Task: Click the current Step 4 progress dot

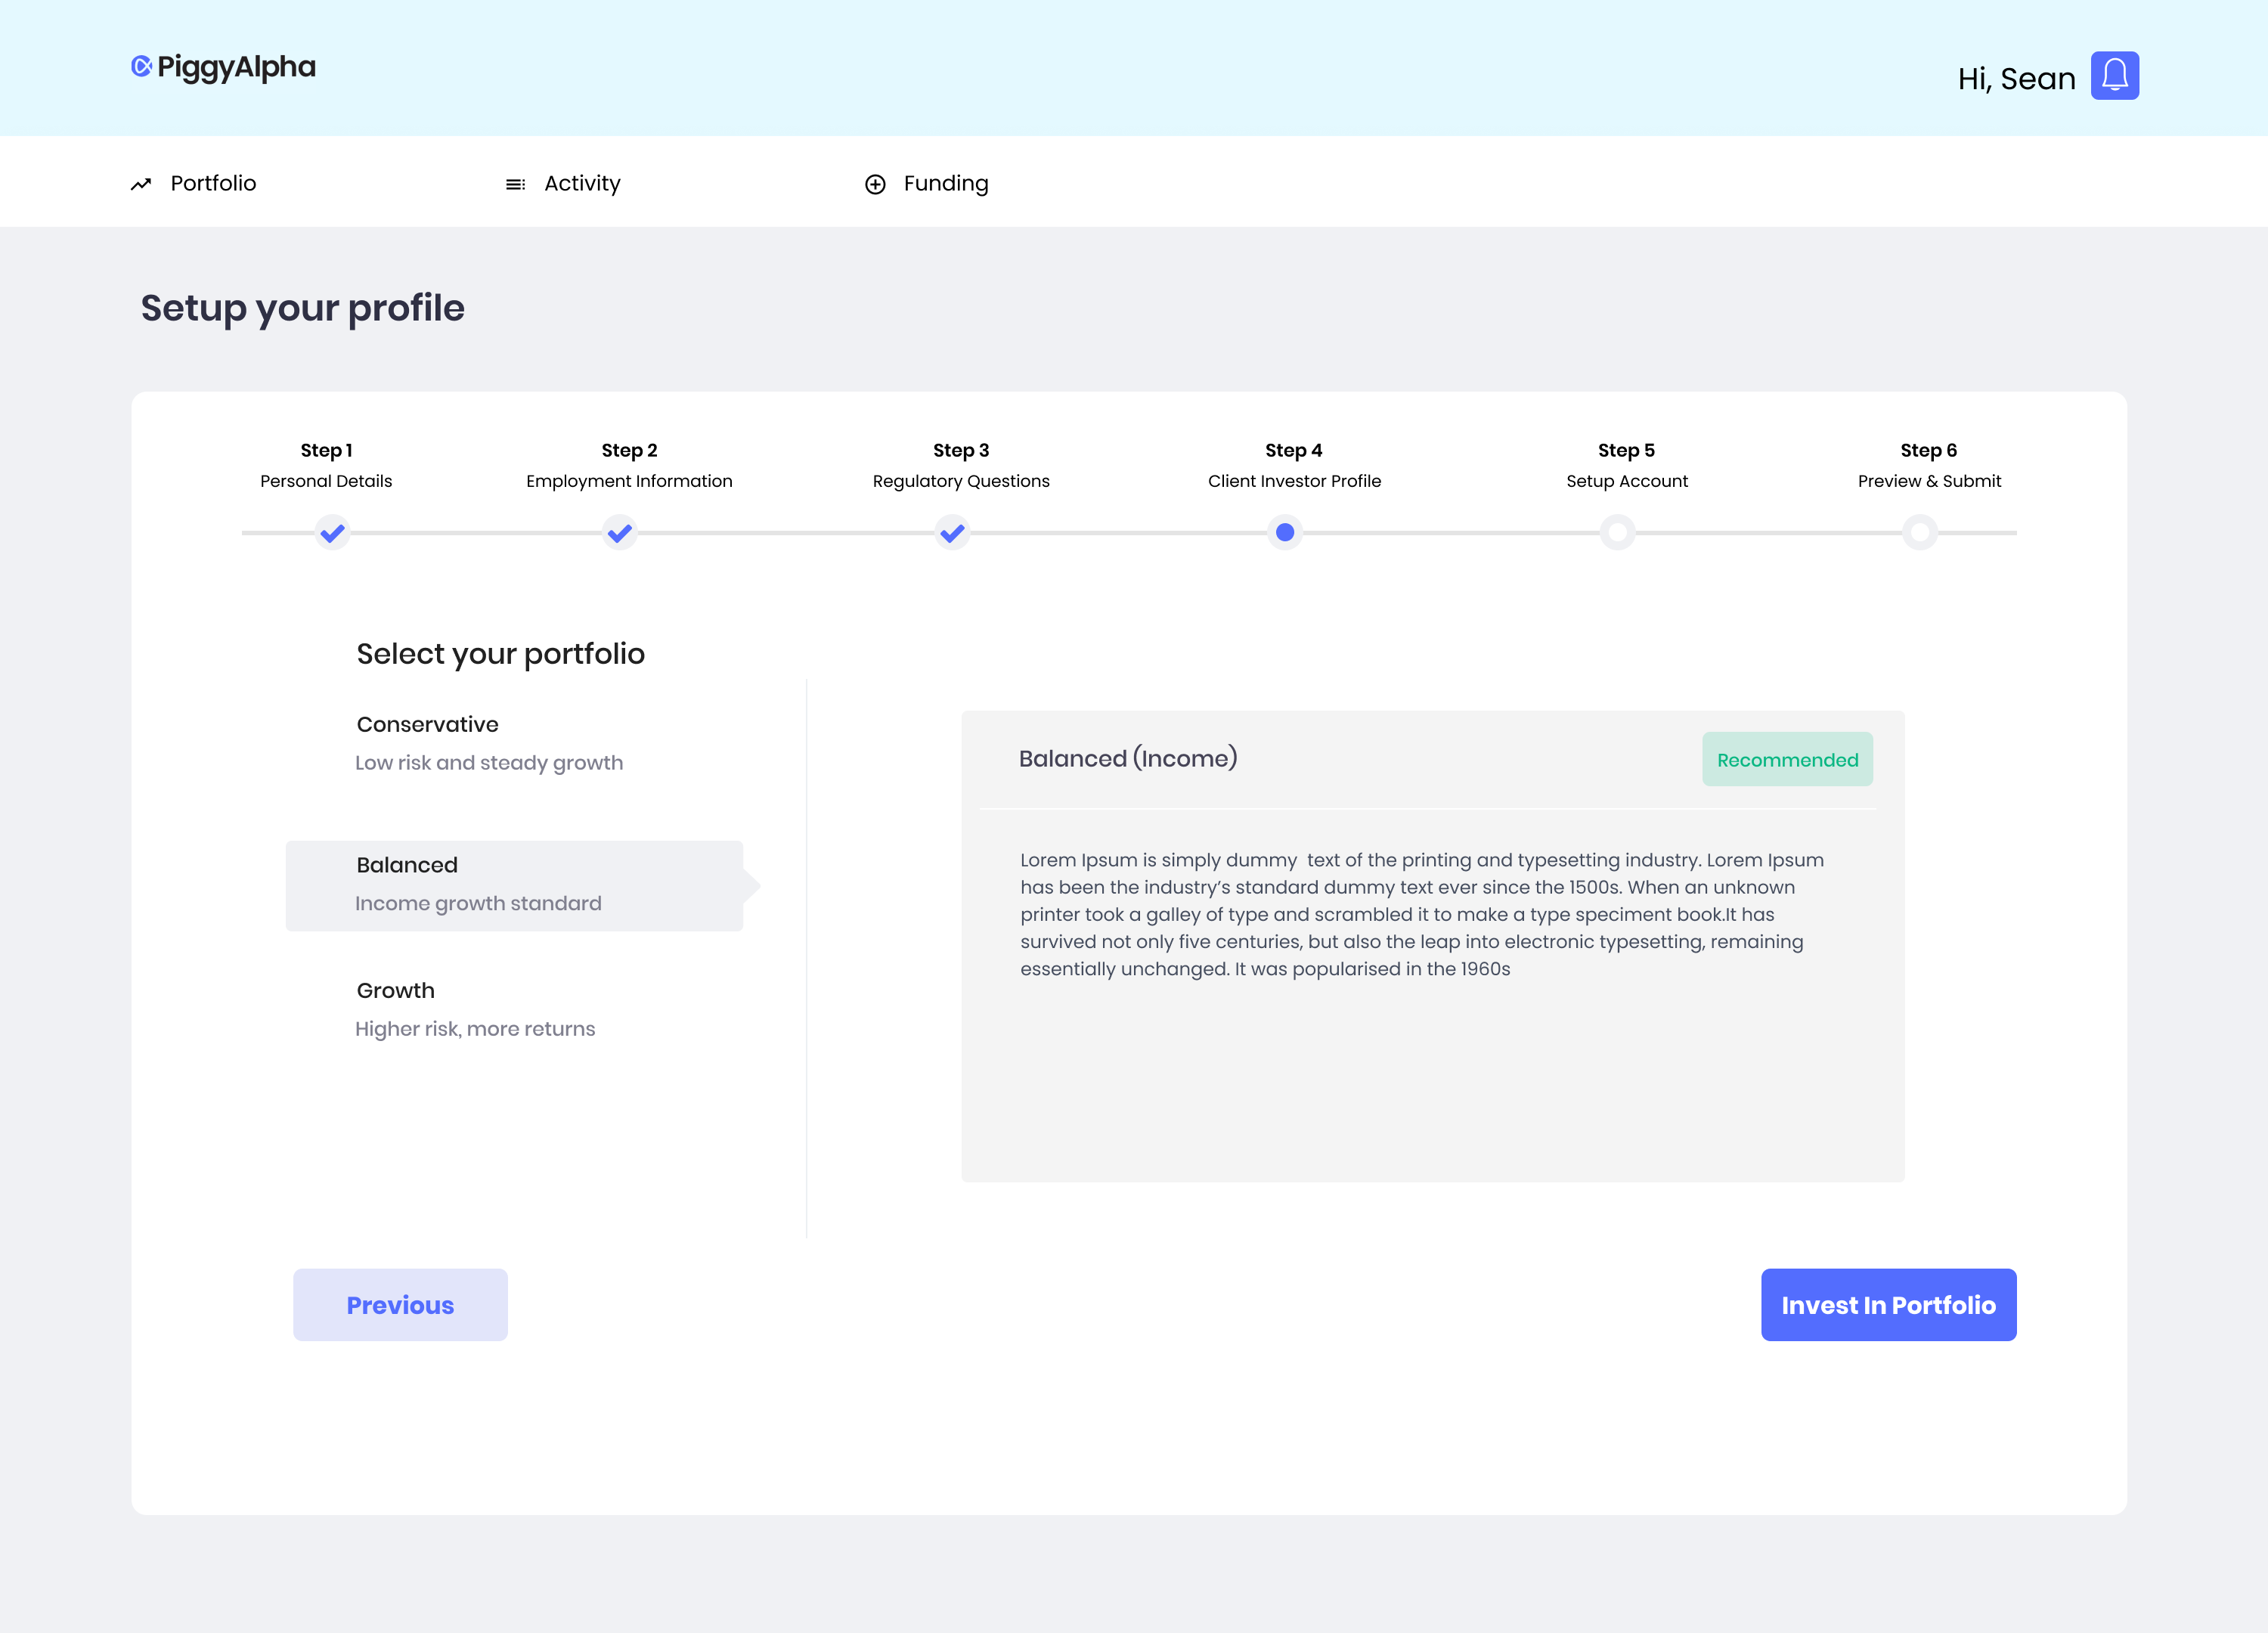Action: pos(1285,533)
